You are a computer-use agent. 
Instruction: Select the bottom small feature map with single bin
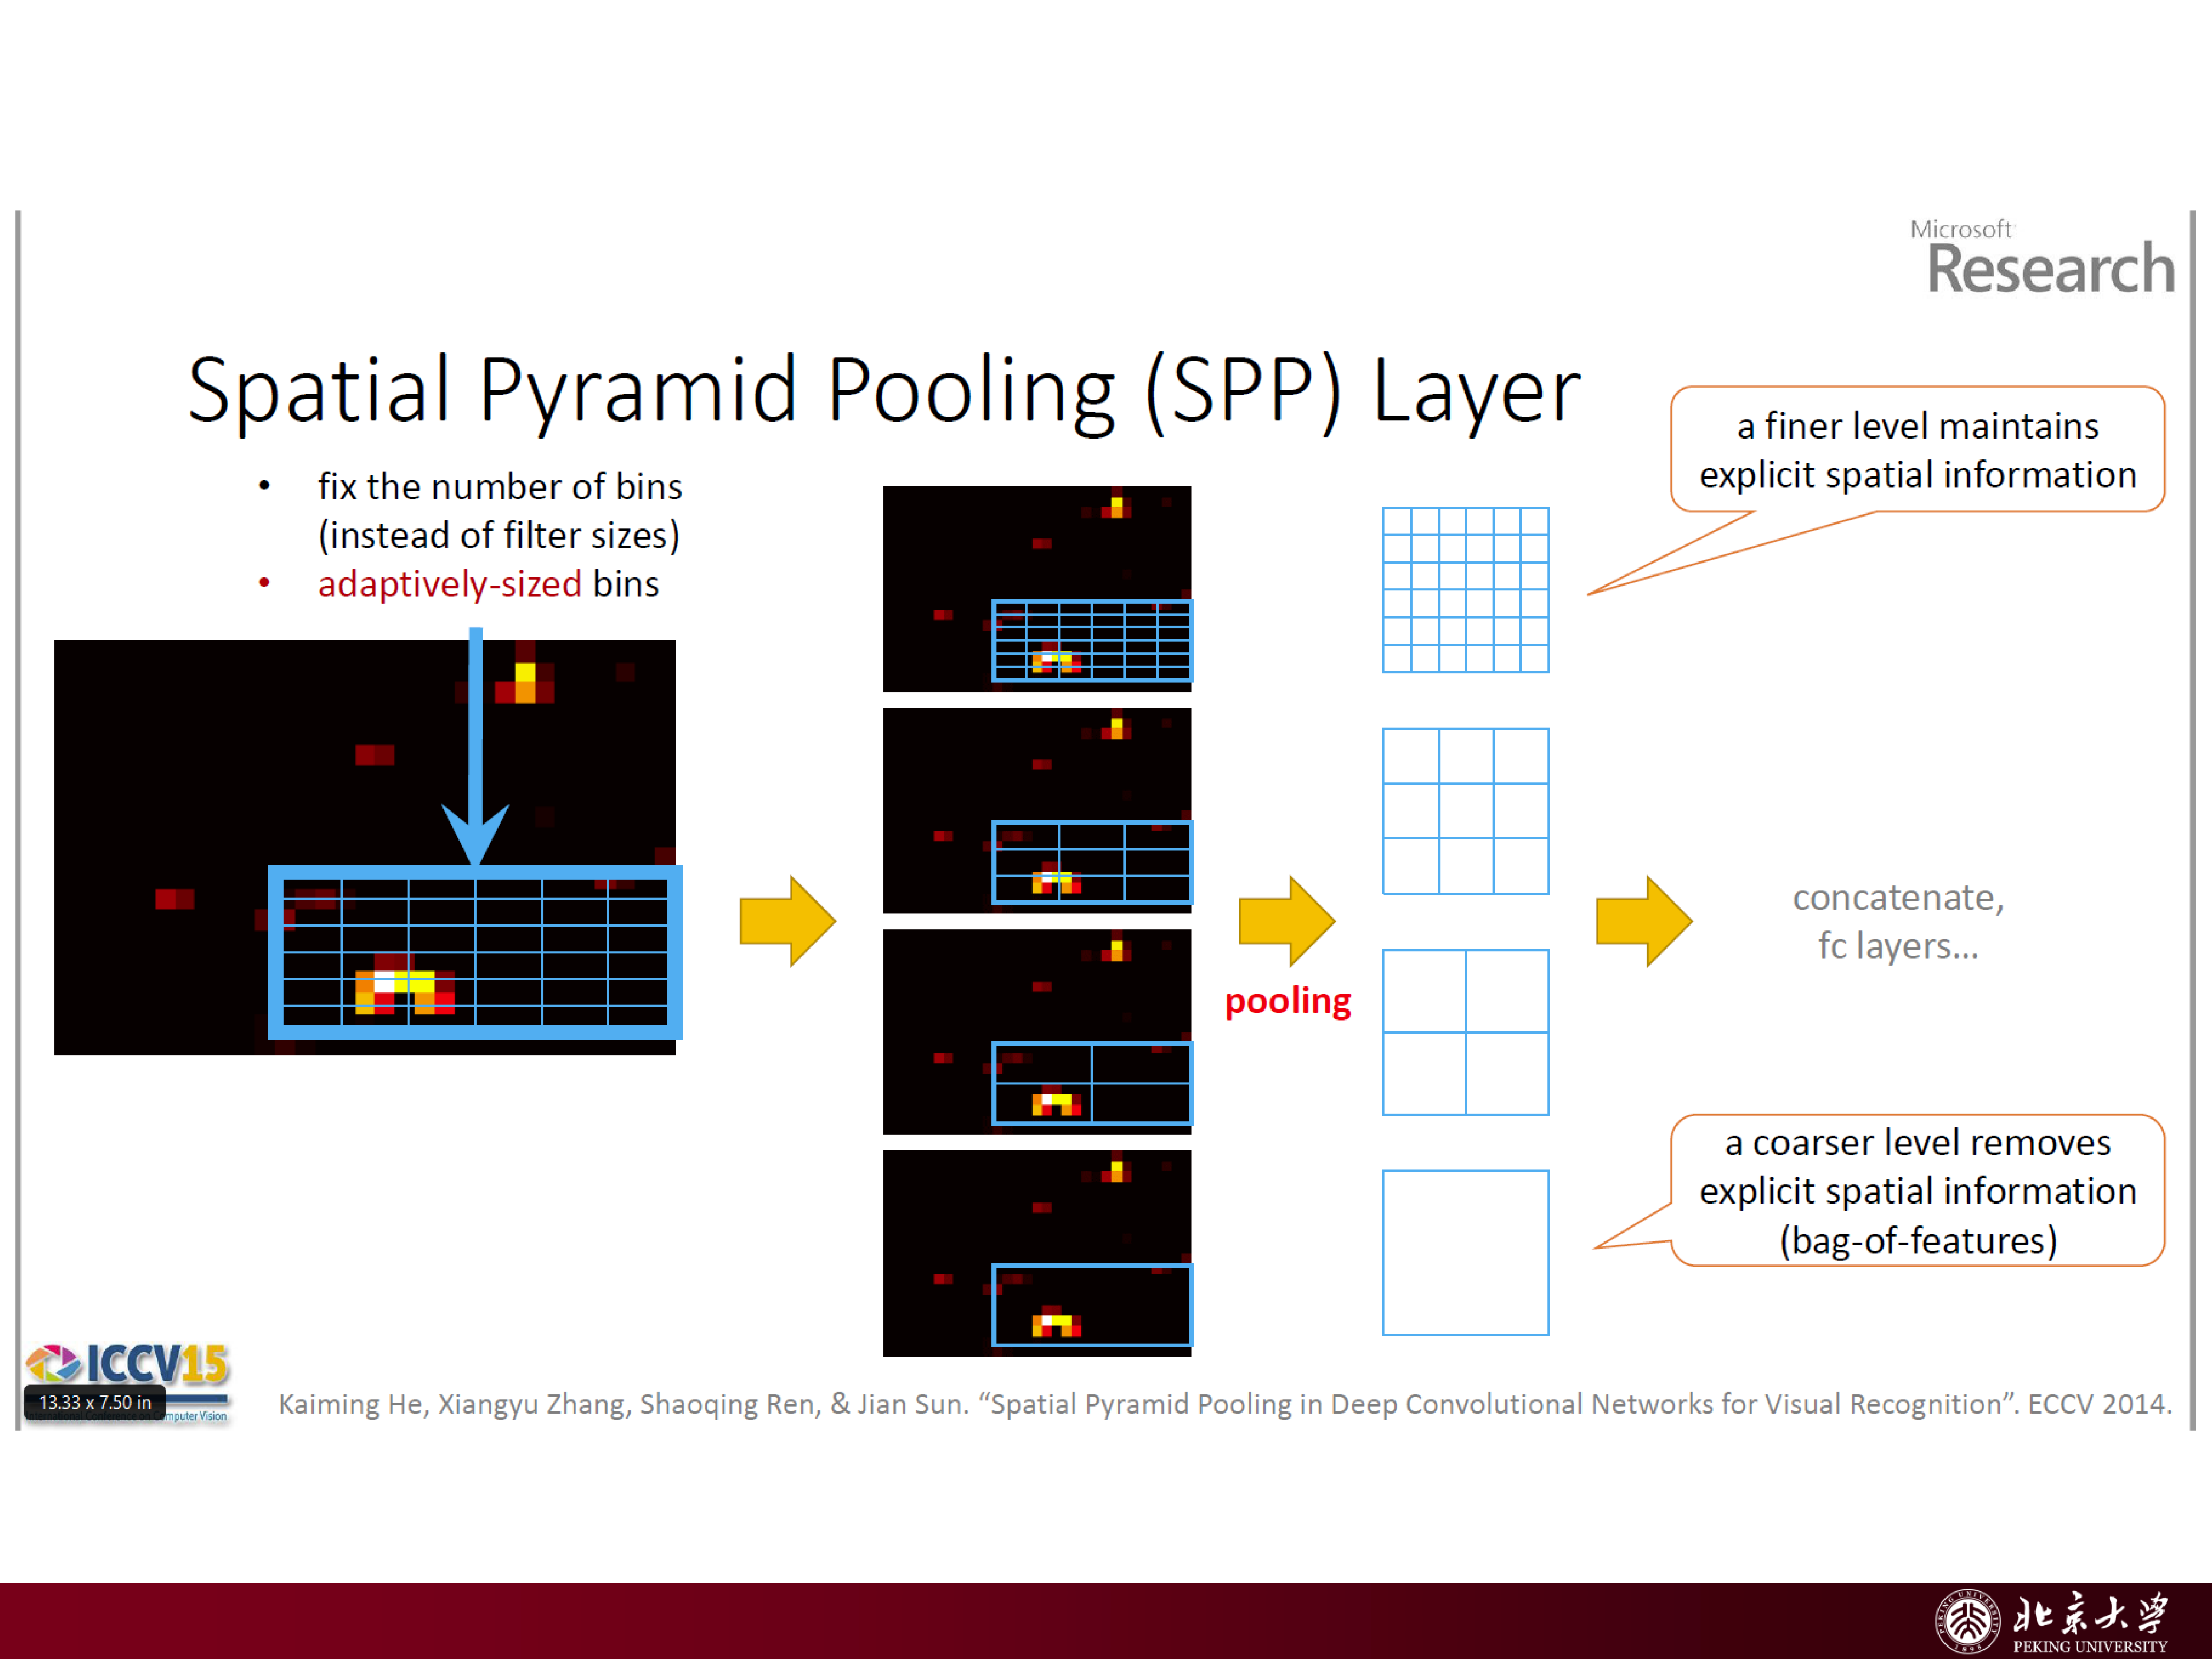pyautogui.click(x=1037, y=1253)
